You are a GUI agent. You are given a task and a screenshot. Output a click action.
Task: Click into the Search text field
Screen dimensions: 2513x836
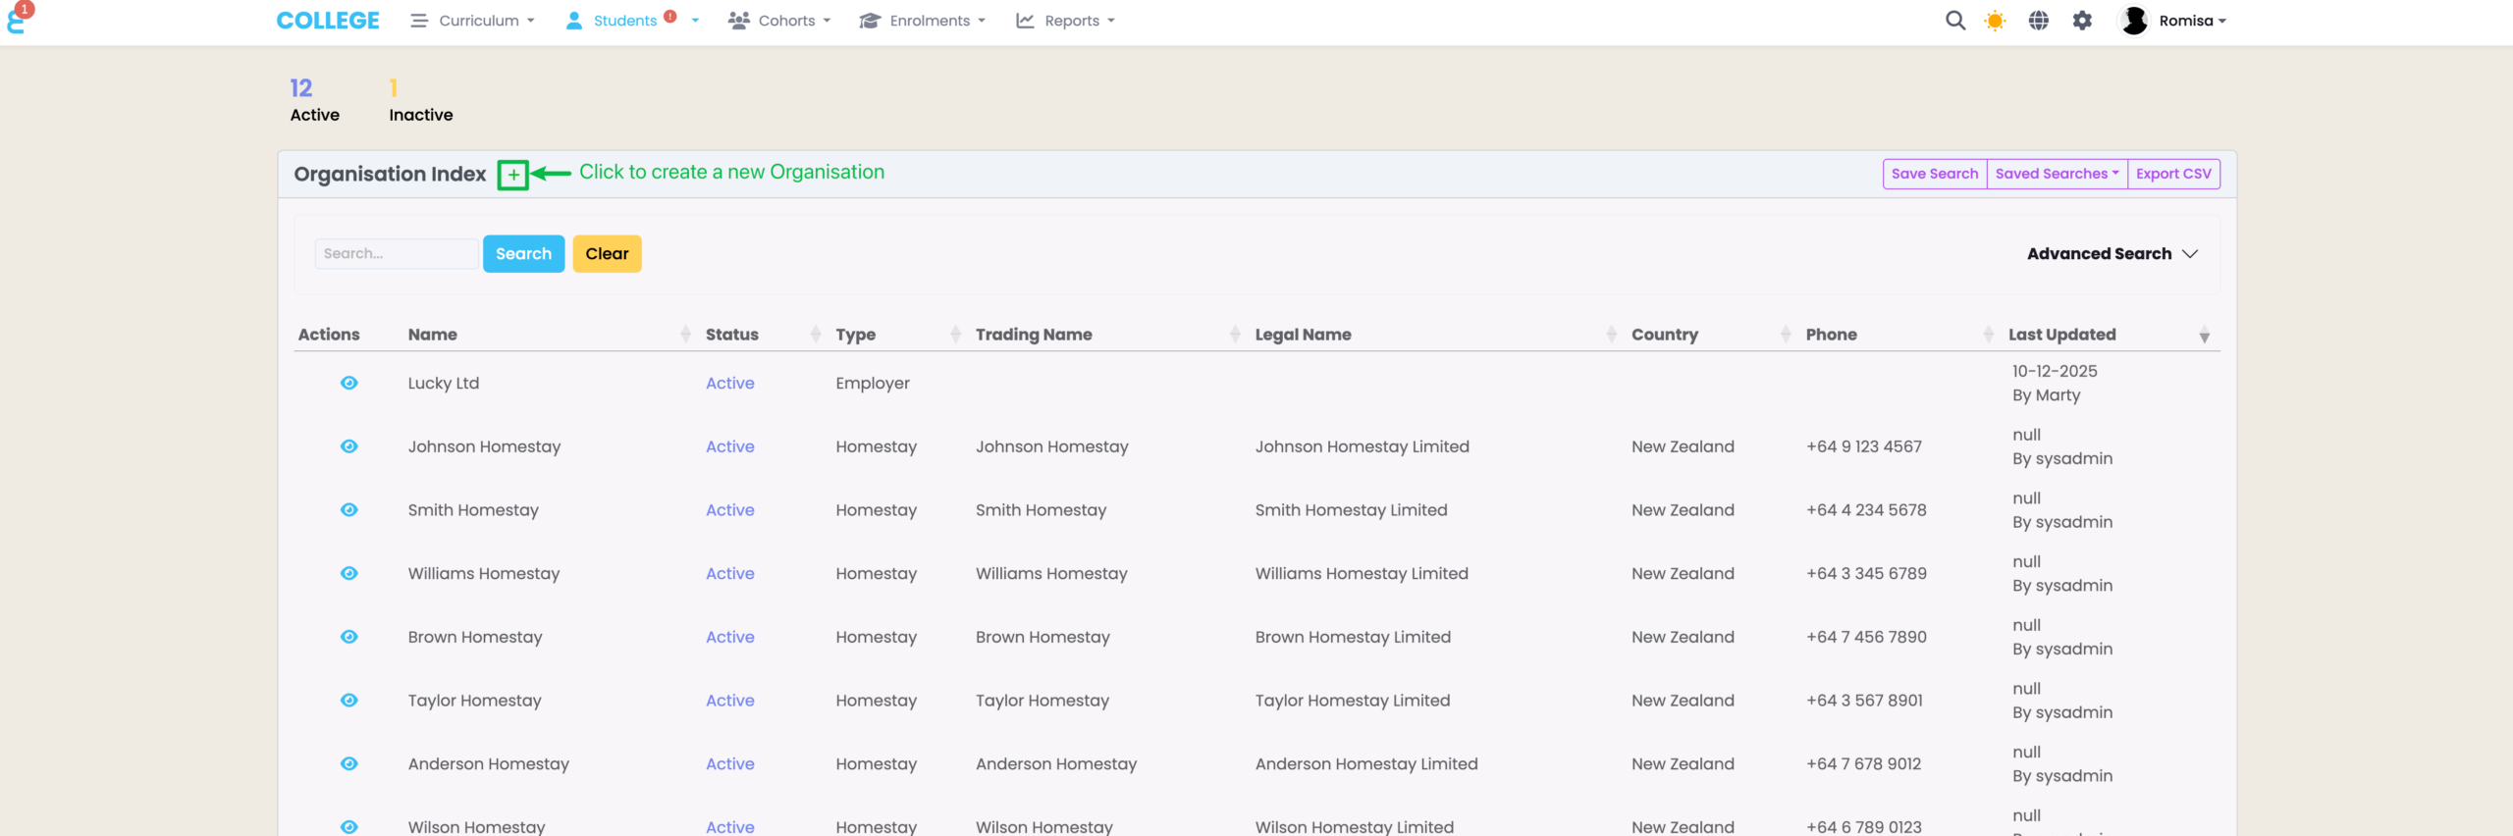[x=396, y=254]
